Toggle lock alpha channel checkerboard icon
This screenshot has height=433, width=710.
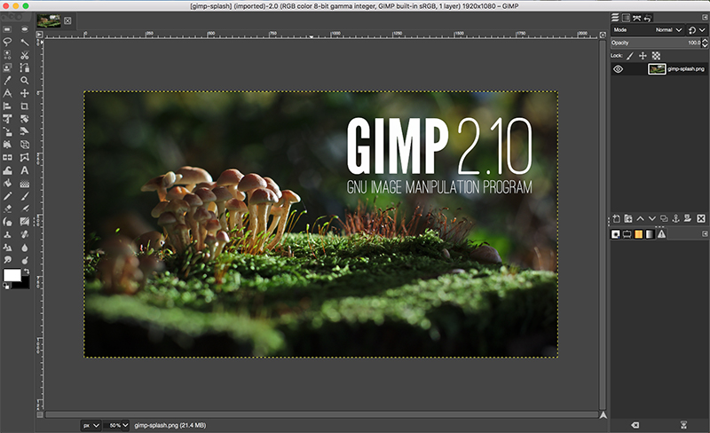tap(656, 56)
